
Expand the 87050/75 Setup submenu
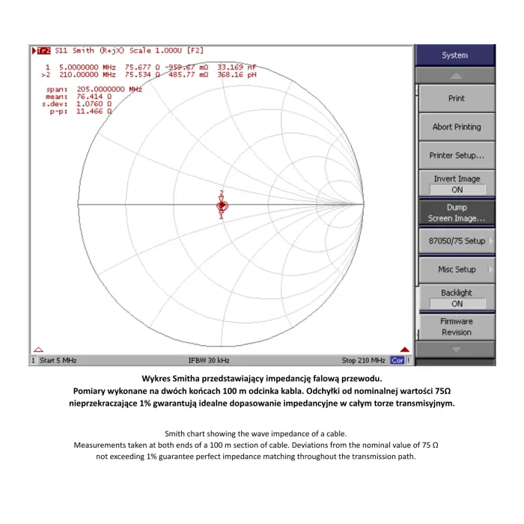coord(457,241)
